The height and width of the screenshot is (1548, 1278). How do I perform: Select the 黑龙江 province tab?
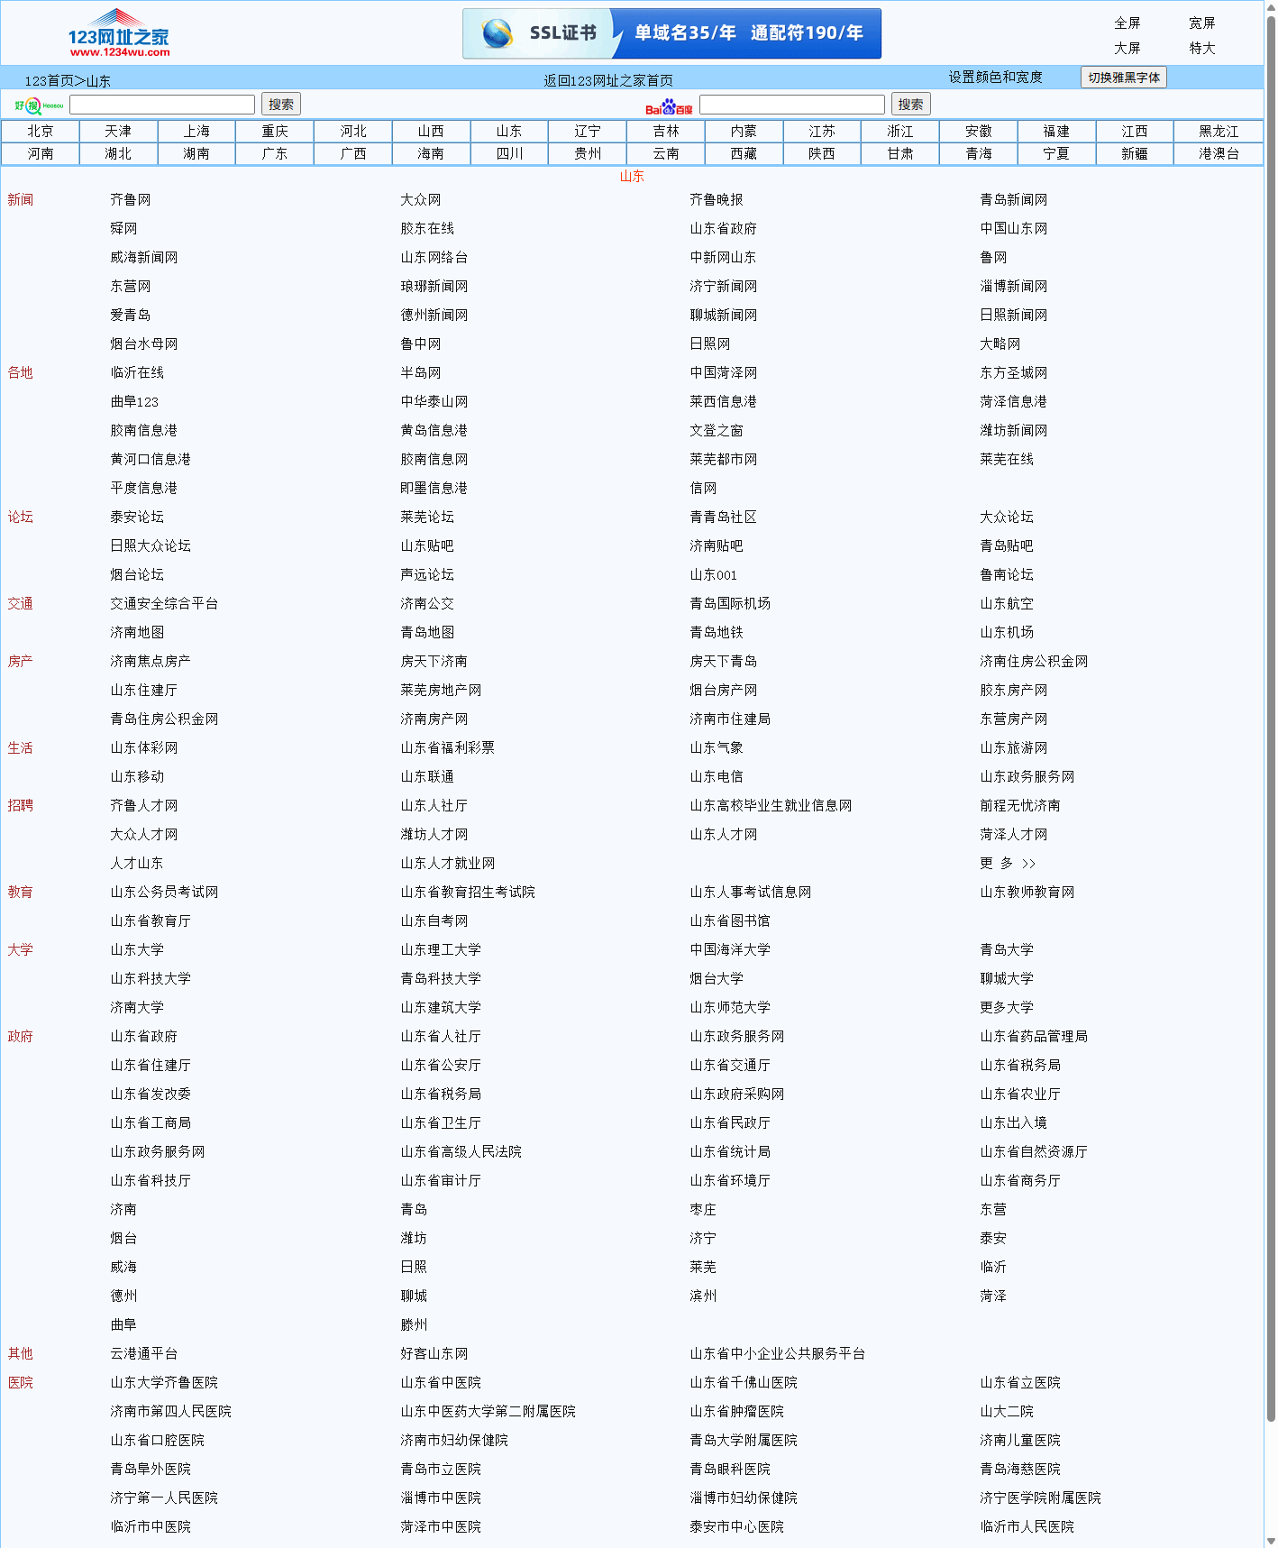(1218, 132)
